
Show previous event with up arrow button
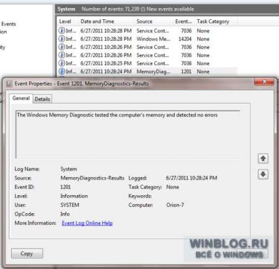click(x=263, y=159)
